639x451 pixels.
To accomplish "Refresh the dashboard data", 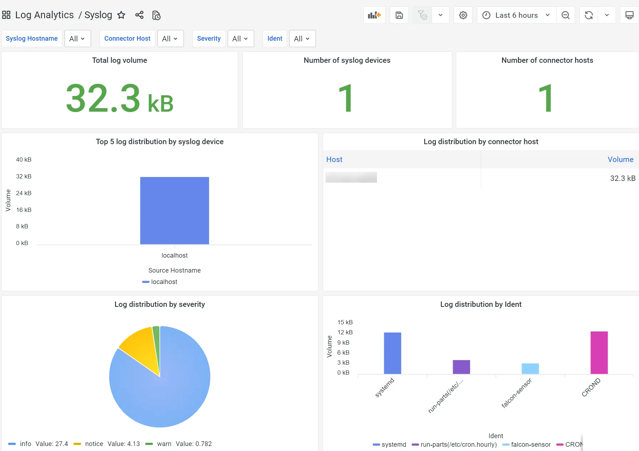I will [588, 15].
